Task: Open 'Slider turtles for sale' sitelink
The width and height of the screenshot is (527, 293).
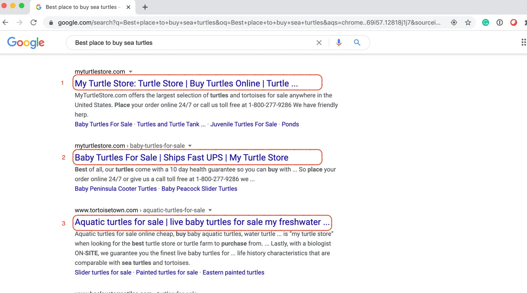Action: 103,272
